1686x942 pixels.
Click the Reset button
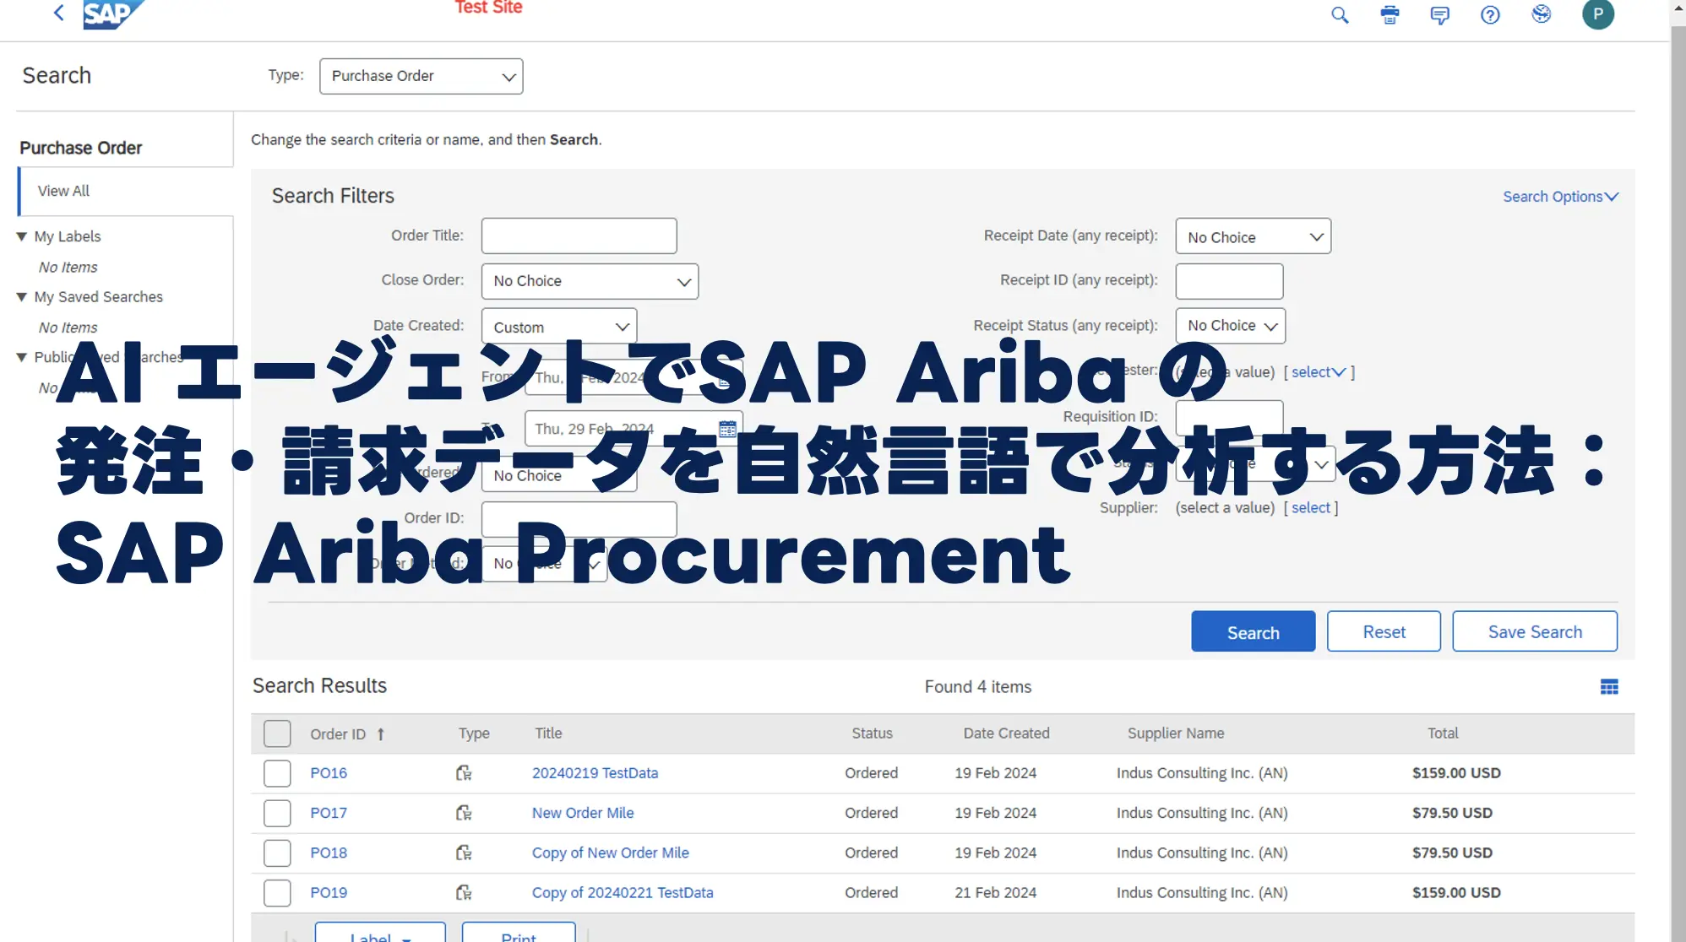1384,631
